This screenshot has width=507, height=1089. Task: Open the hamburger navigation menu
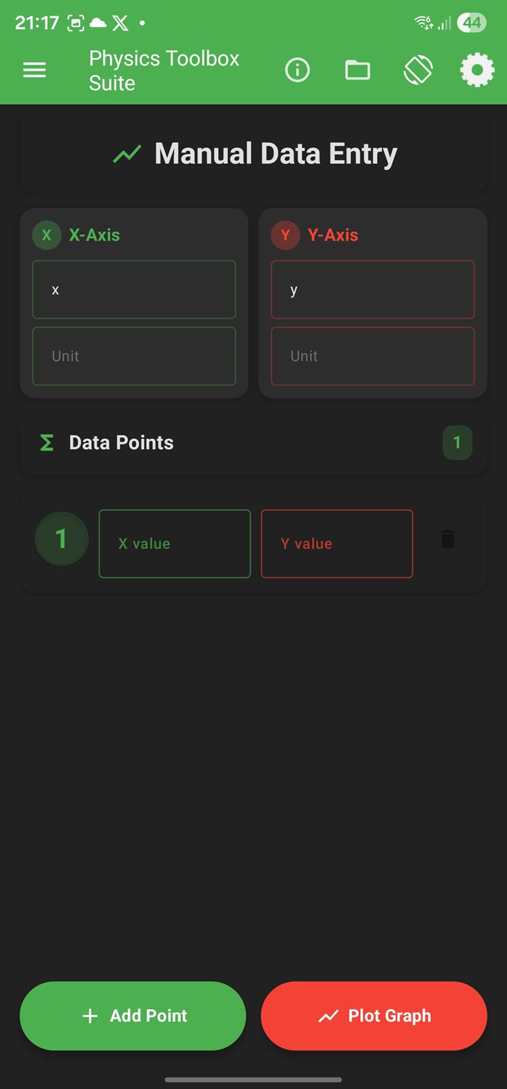pos(35,70)
